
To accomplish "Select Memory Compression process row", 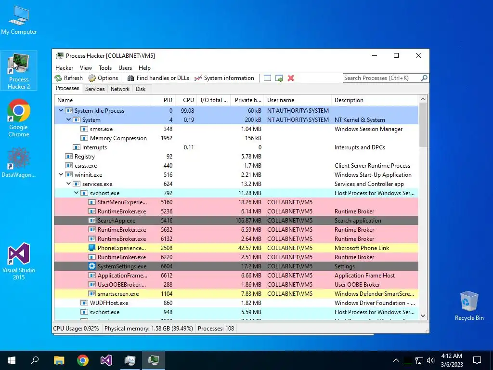I will pos(236,138).
